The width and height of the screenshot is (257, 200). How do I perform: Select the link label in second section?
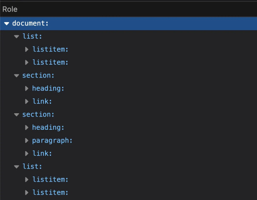(42, 154)
